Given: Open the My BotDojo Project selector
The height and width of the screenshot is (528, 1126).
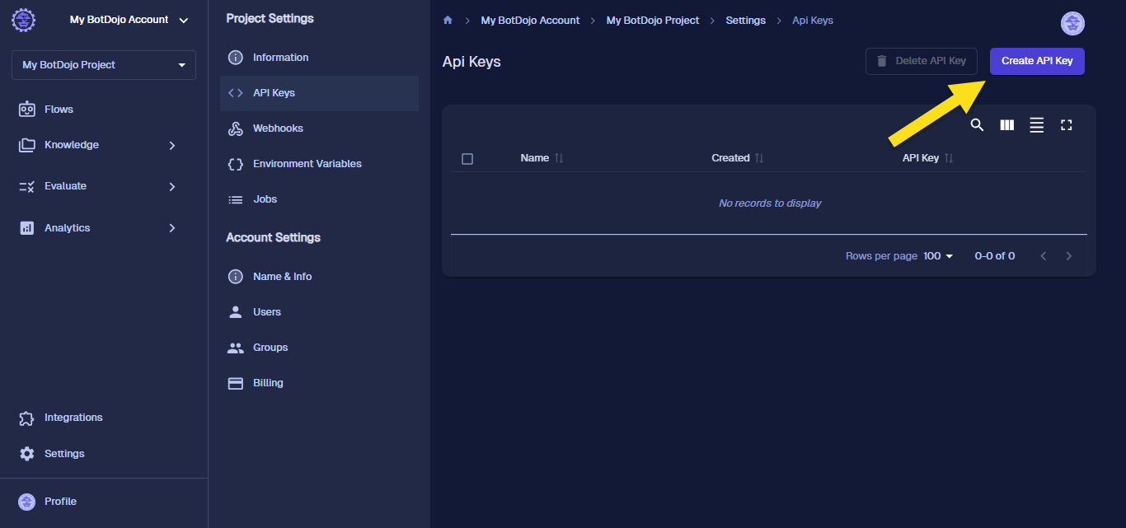Looking at the screenshot, I should coord(104,65).
